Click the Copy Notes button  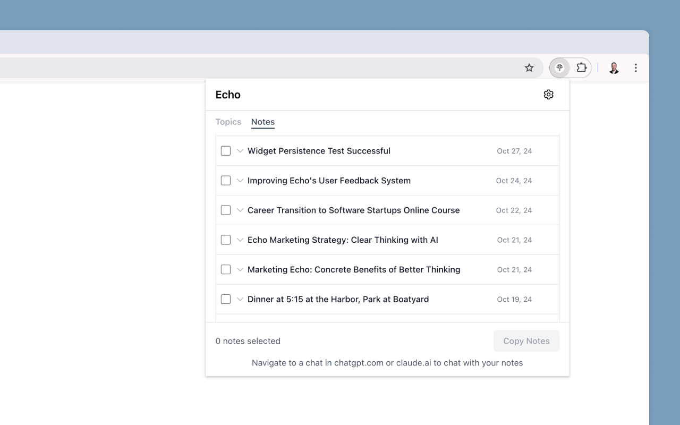[x=526, y=341]
